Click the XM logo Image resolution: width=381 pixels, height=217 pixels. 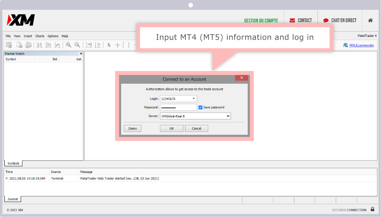tap(21, 20)
